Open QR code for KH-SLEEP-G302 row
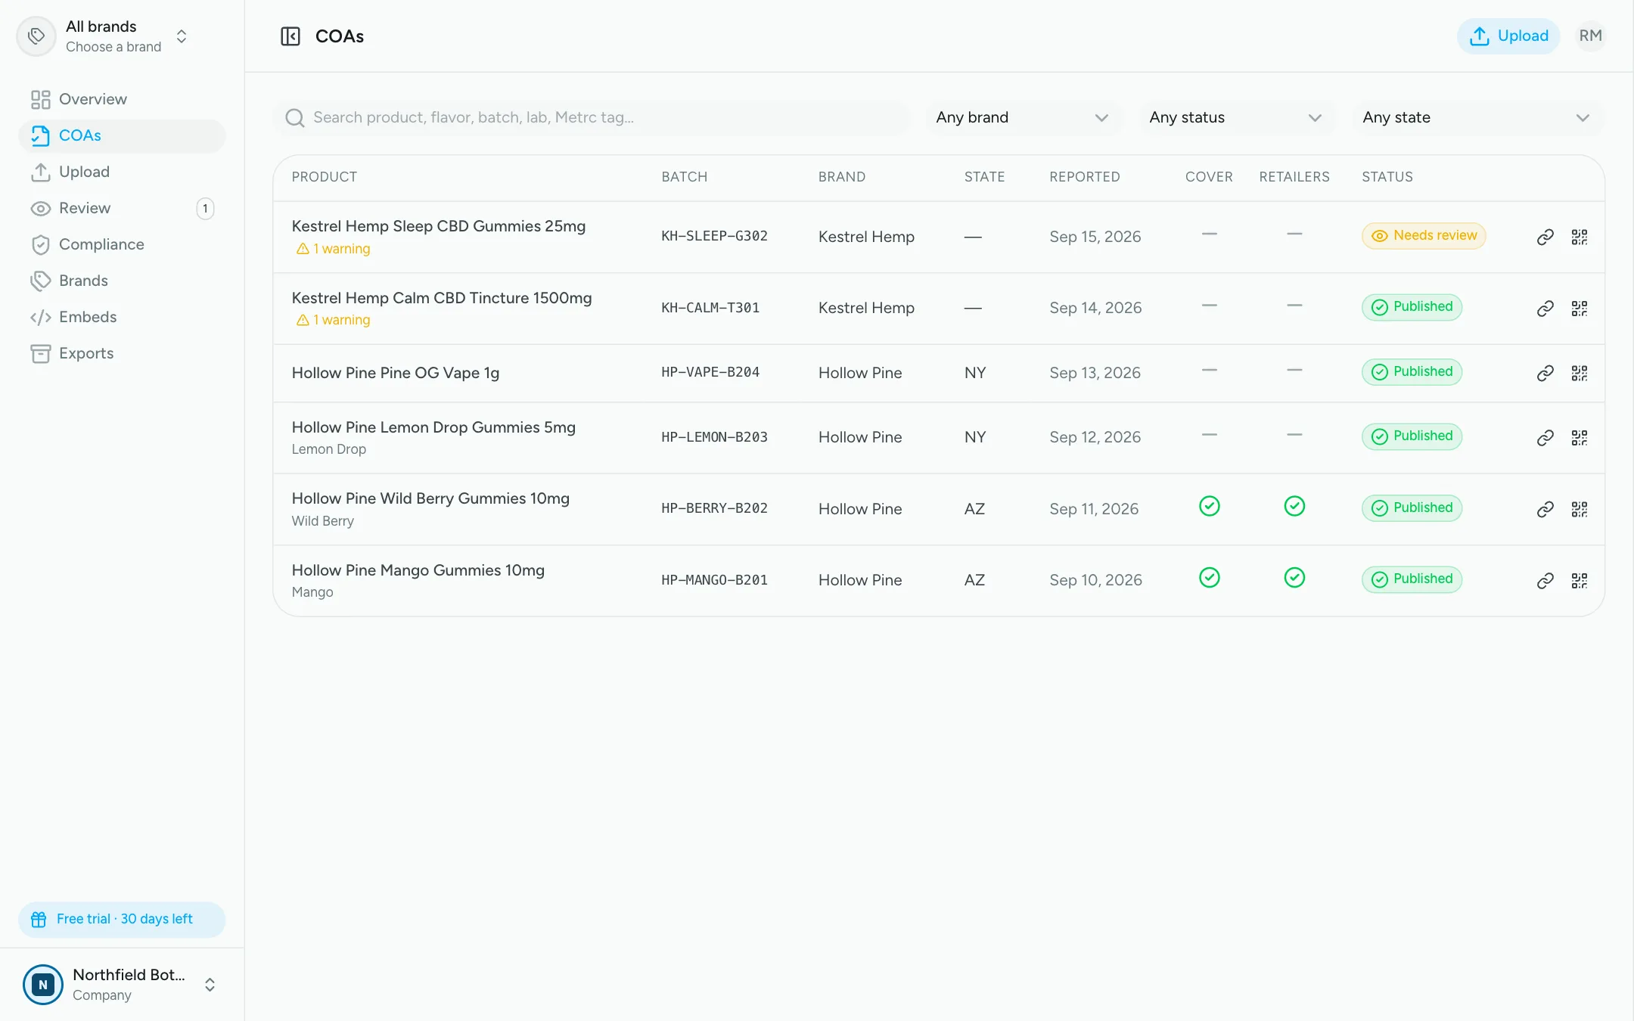The height and width of the screenshot is (1021, 1634). [x=1580, y=237]
